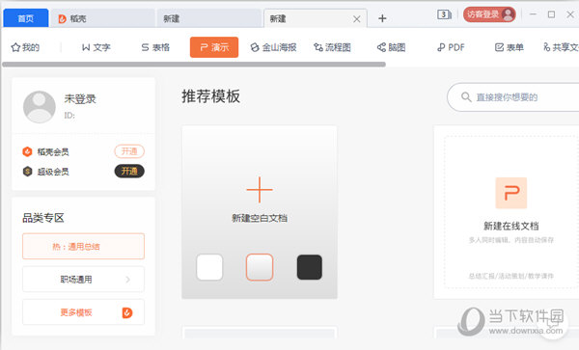Select the 热：通用总结 category
The width and height of the screenshot is (579, 350).
coord(83,247)
